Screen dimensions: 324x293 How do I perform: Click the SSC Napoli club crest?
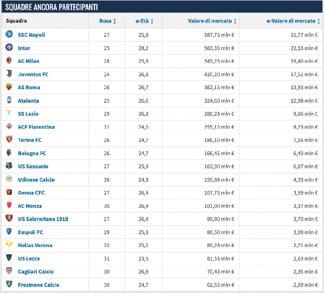(x=9, y=34)
